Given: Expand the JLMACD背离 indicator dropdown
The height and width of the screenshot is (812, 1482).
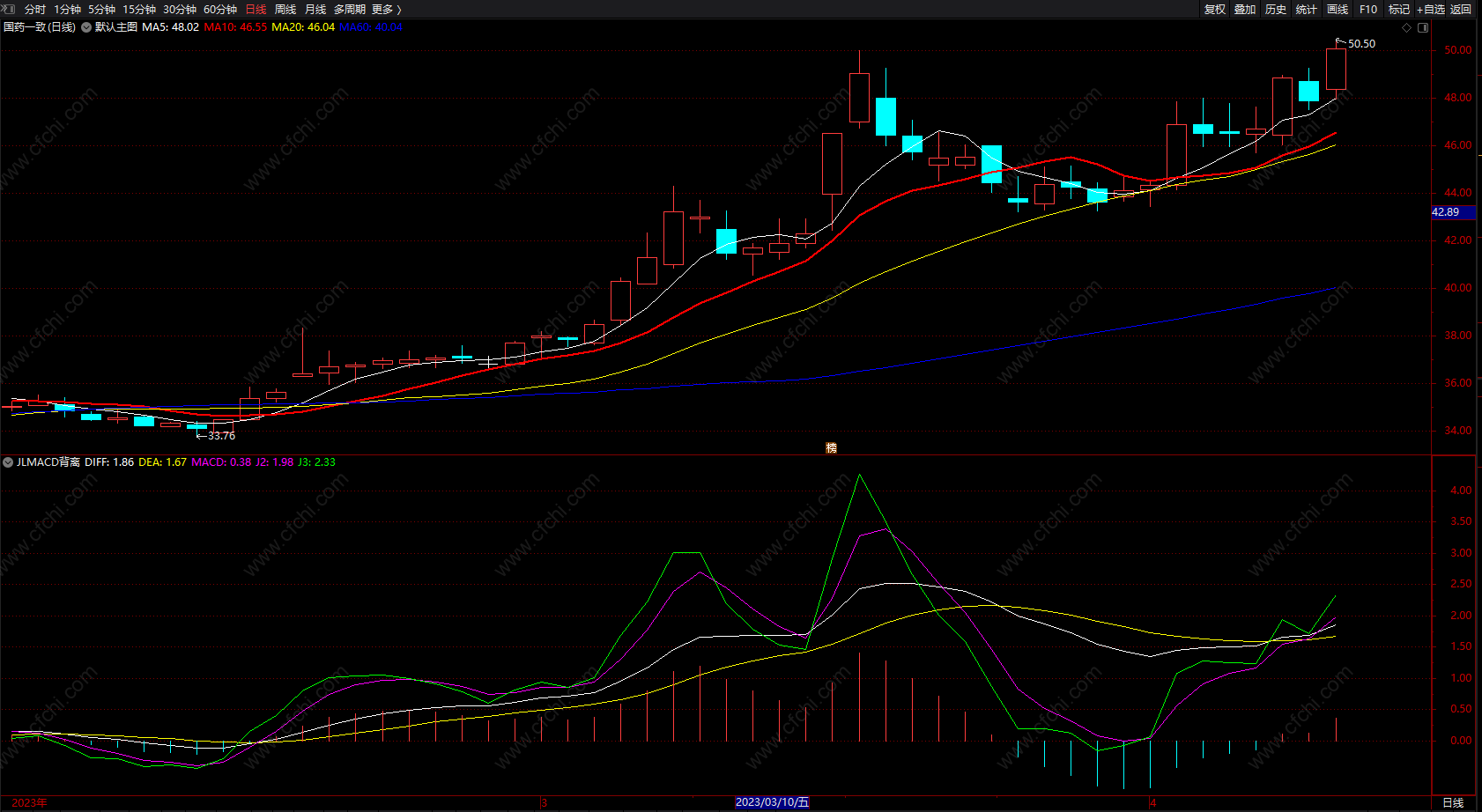Looking at the screenshot, I should (x=8, y=462).
